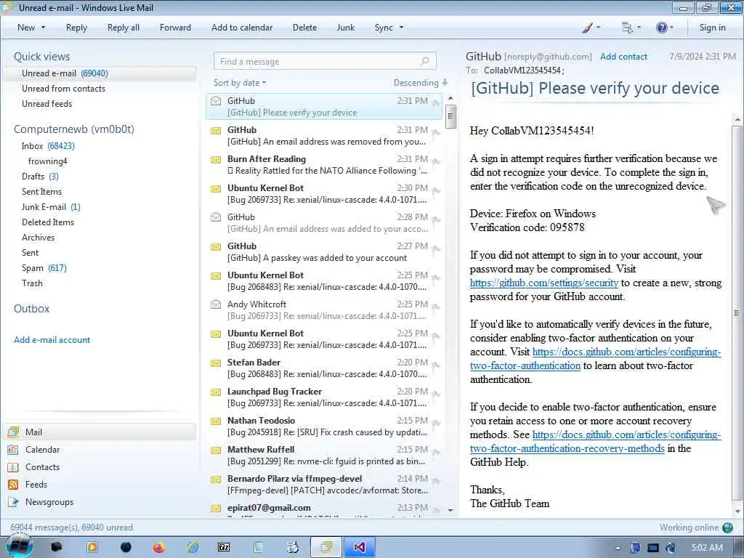Open the Spam folder

44,267
